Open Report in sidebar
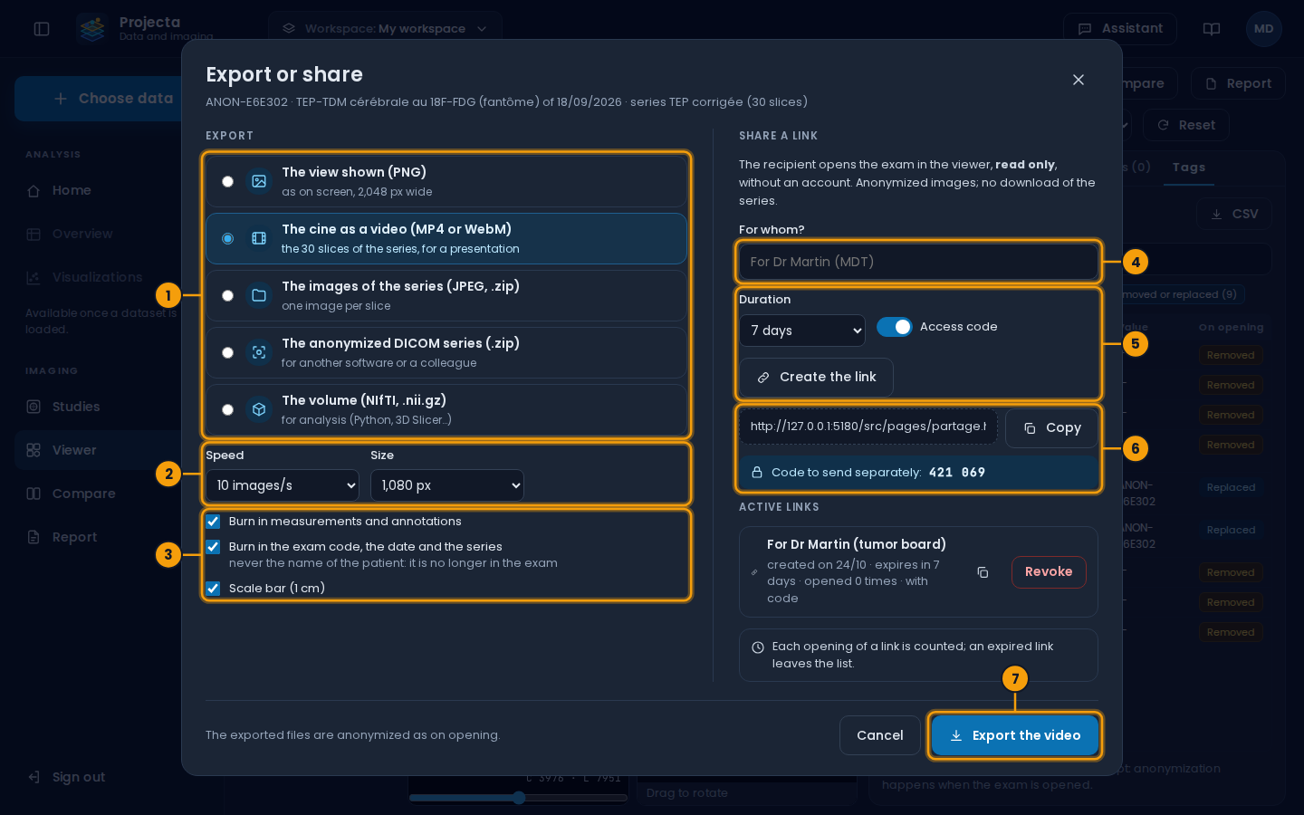Screen dimensions: 1304x815 (100, 537)
